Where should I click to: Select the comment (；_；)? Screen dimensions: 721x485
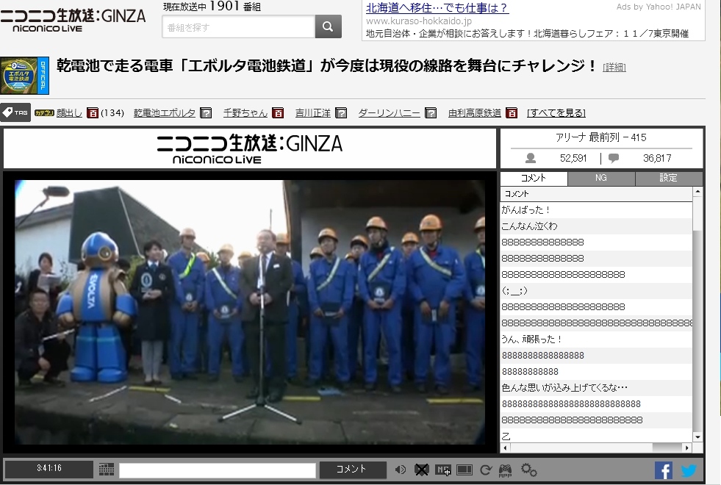[x=596, y=290]
